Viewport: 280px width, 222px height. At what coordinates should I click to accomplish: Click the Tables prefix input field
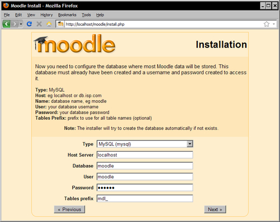pos(145,199)
